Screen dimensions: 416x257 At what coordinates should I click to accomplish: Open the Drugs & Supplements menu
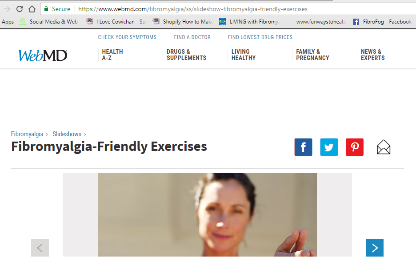pyautogui.click(x=186, y=55)
